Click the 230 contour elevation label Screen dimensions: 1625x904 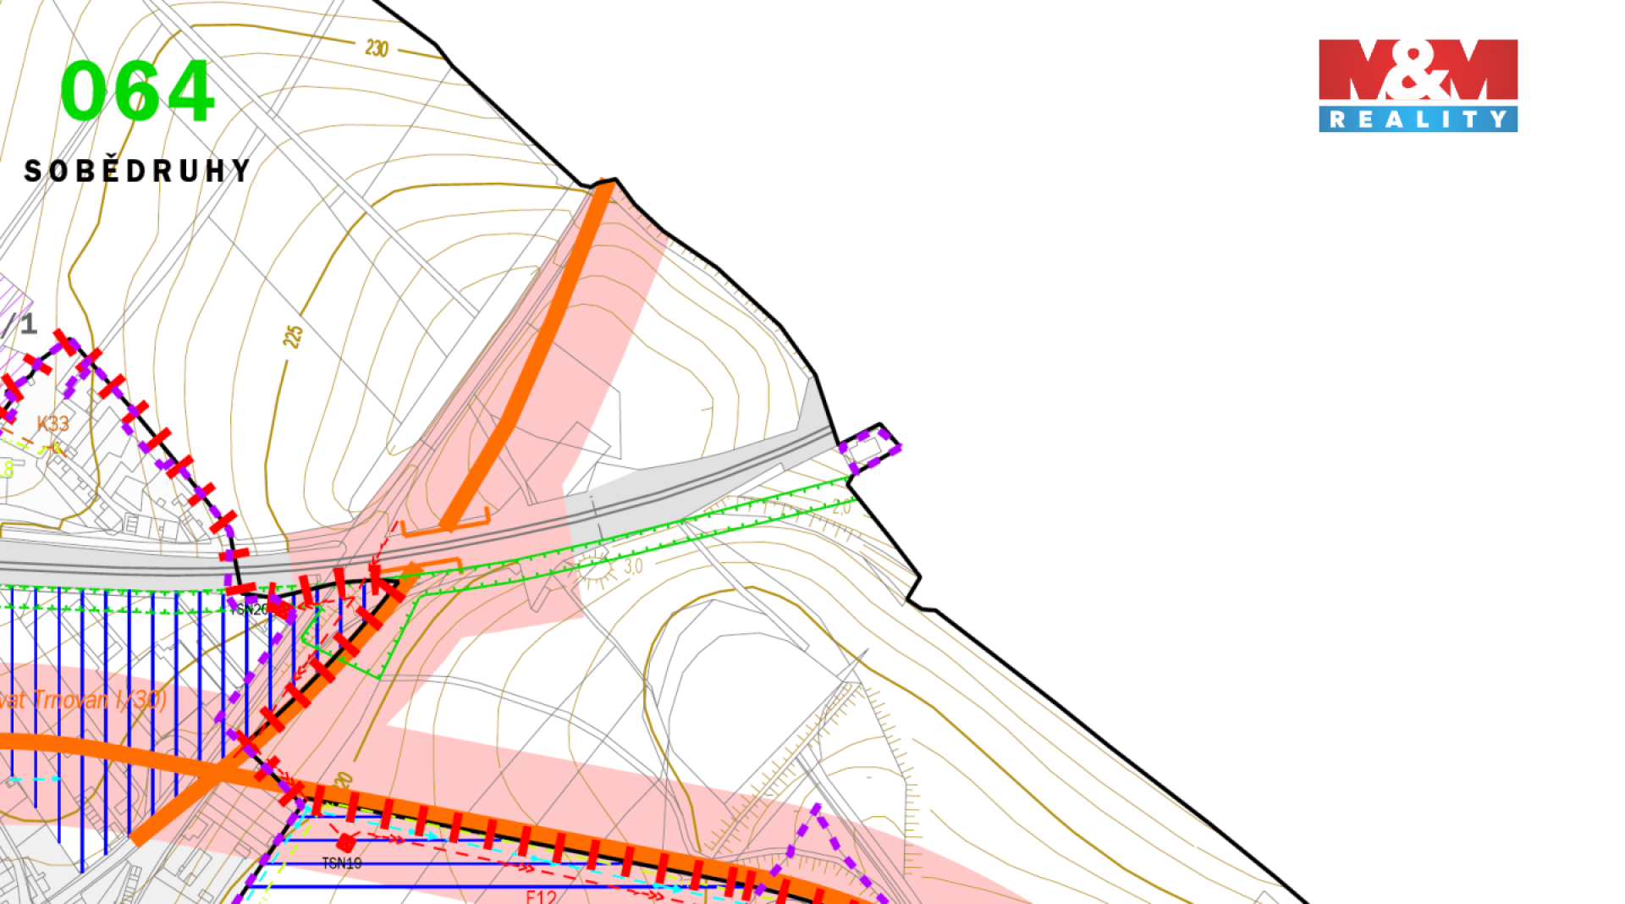click(377, 48)
